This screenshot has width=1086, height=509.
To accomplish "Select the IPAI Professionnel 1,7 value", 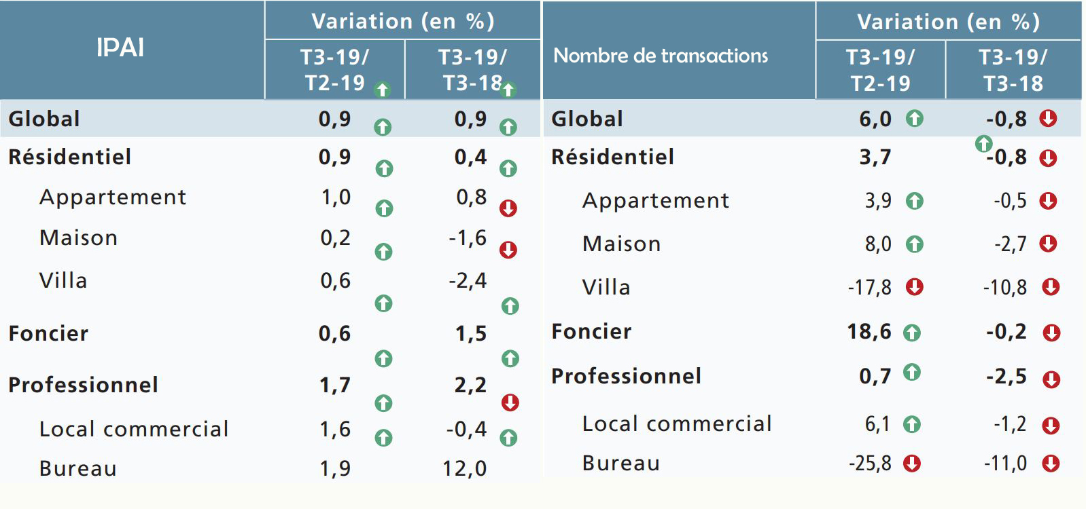I will 335,385.
